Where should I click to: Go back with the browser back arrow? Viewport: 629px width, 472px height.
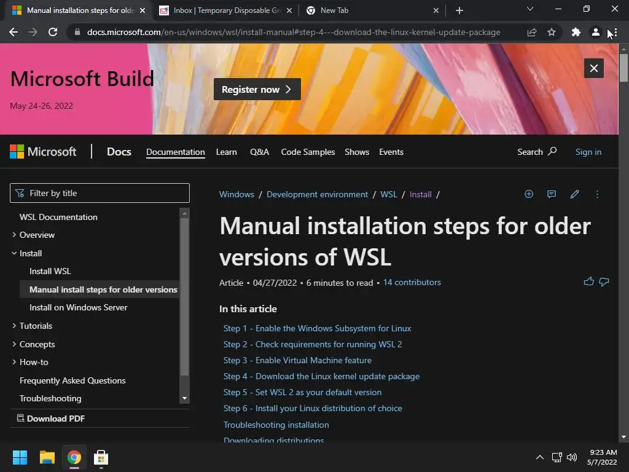[x=14, y=32]
